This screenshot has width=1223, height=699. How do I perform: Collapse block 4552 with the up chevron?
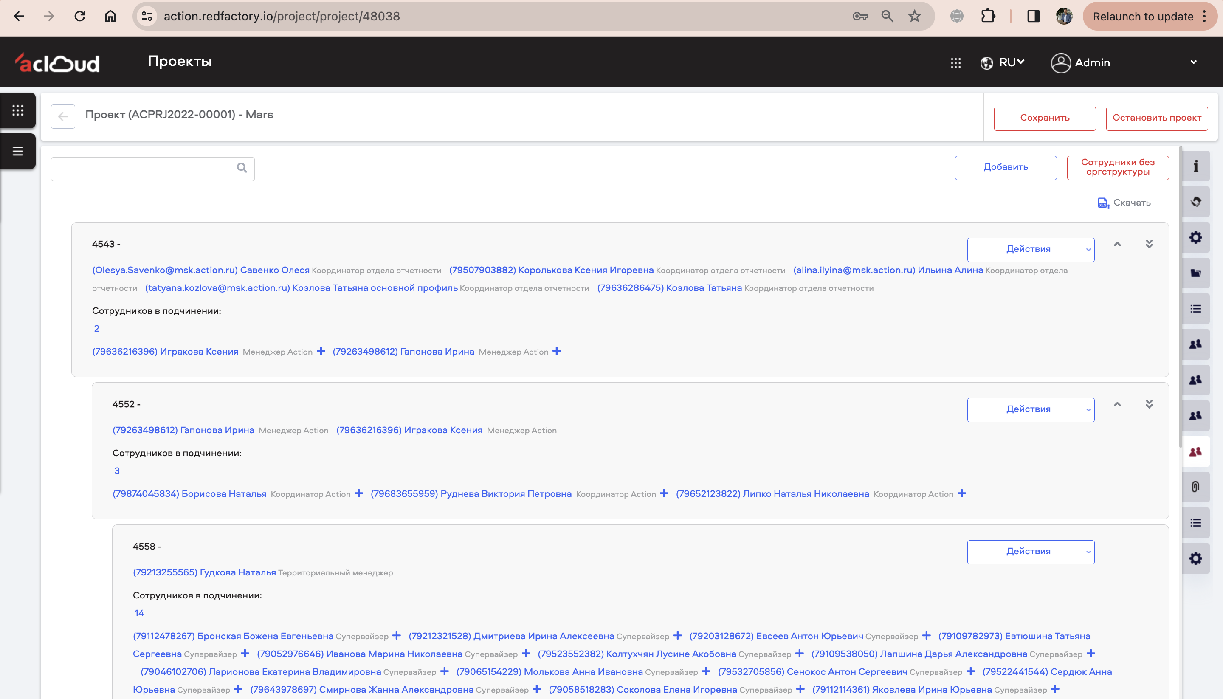coord(1117,404)
